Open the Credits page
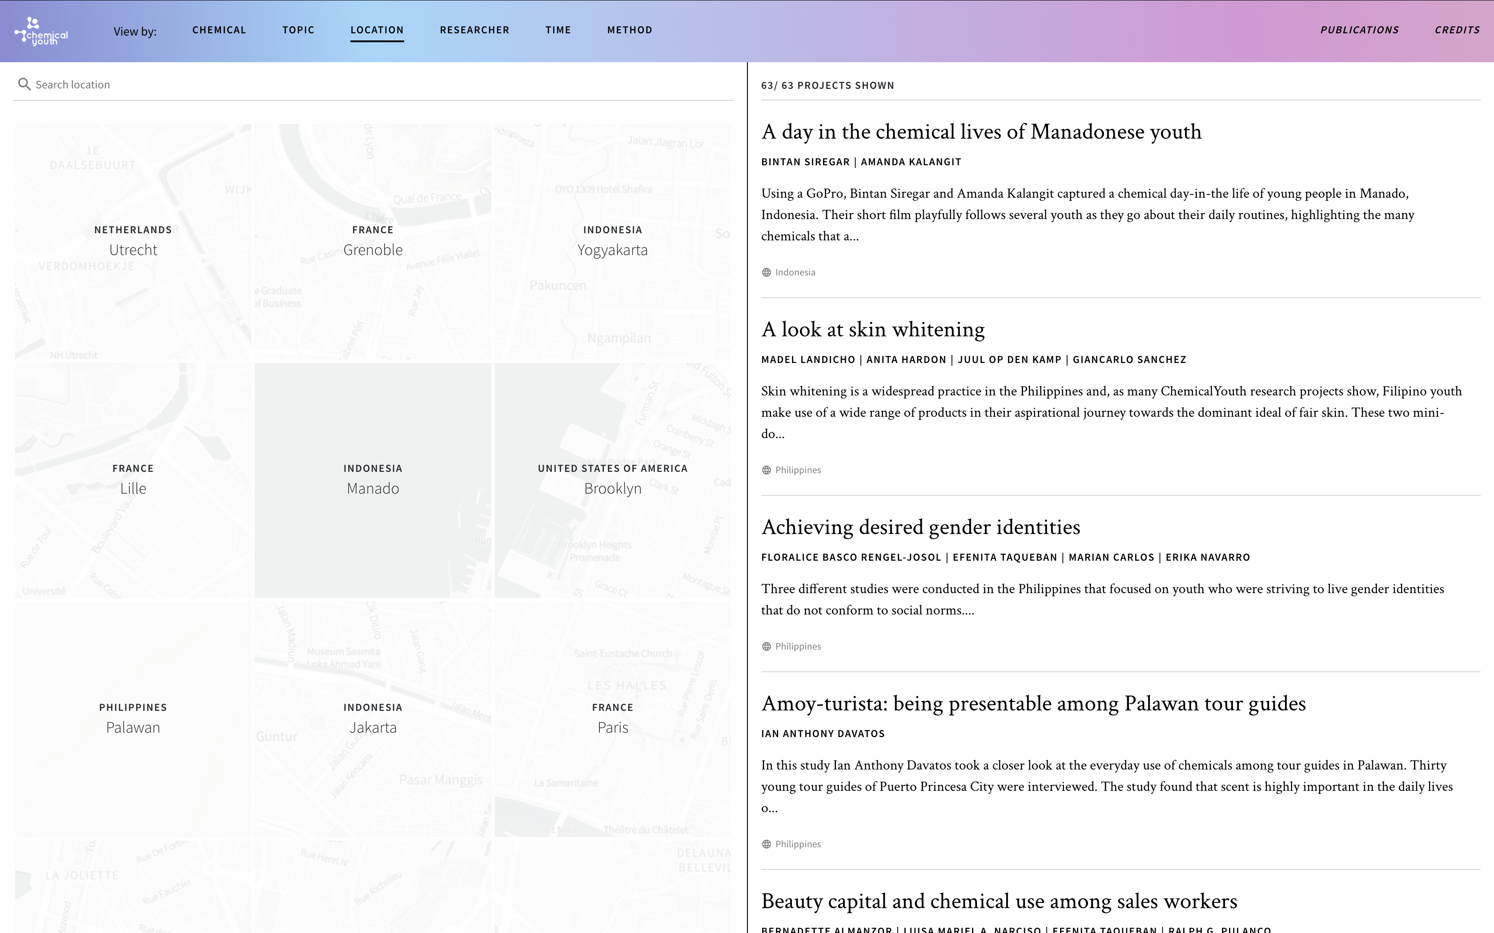Screen dimensions: 1494x933 (x=1457, y=30)
